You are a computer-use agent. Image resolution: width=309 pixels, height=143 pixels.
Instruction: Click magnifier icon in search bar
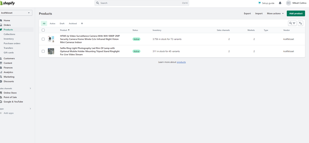tap(97, 3)
